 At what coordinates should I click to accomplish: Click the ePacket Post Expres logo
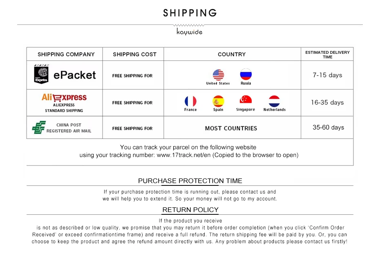pos(41,74)
